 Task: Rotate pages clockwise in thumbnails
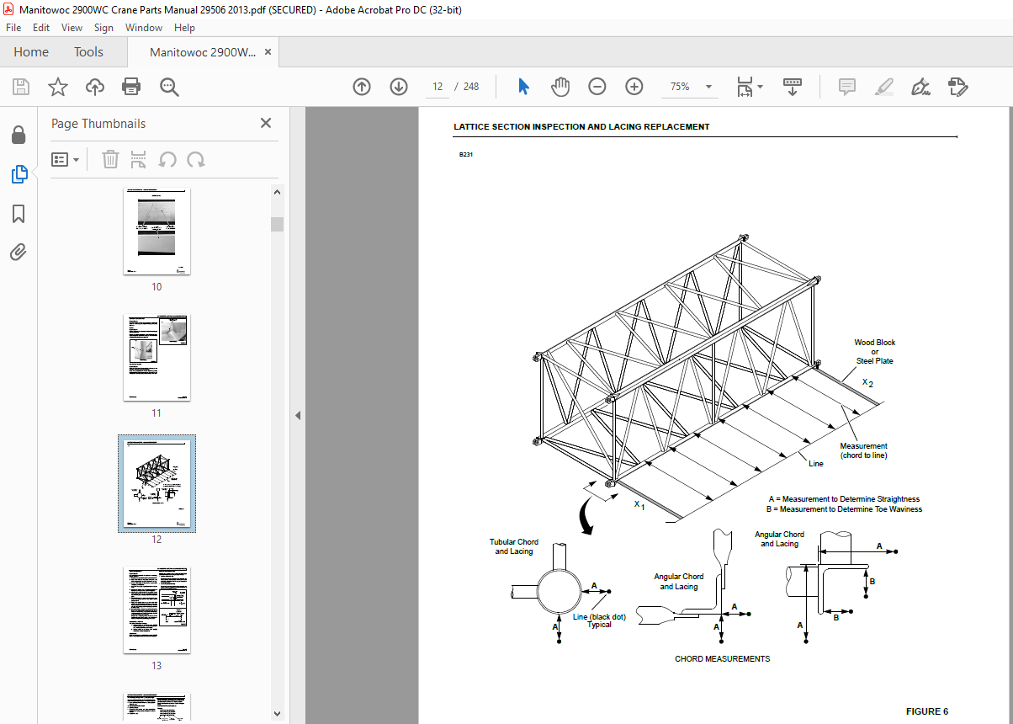click(x=196, y=159)
